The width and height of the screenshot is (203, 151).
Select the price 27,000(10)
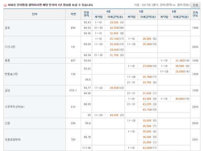(149, 66)
